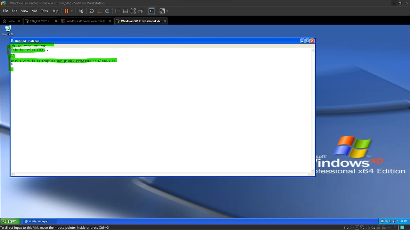
Task: Click the Notepad title bar icon
Action: pyautogui.click(x=12, y=41)
